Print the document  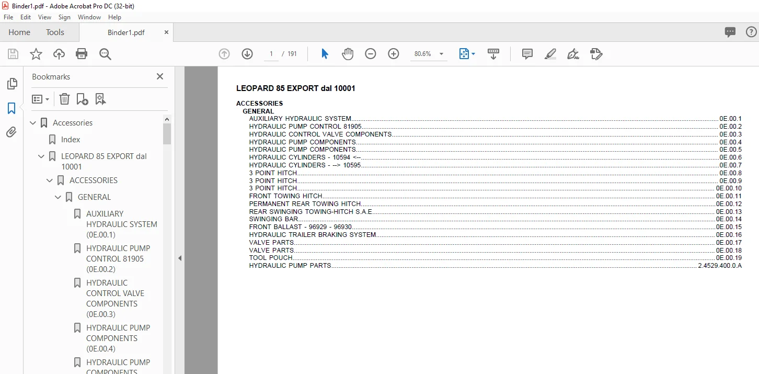[82, 54]
